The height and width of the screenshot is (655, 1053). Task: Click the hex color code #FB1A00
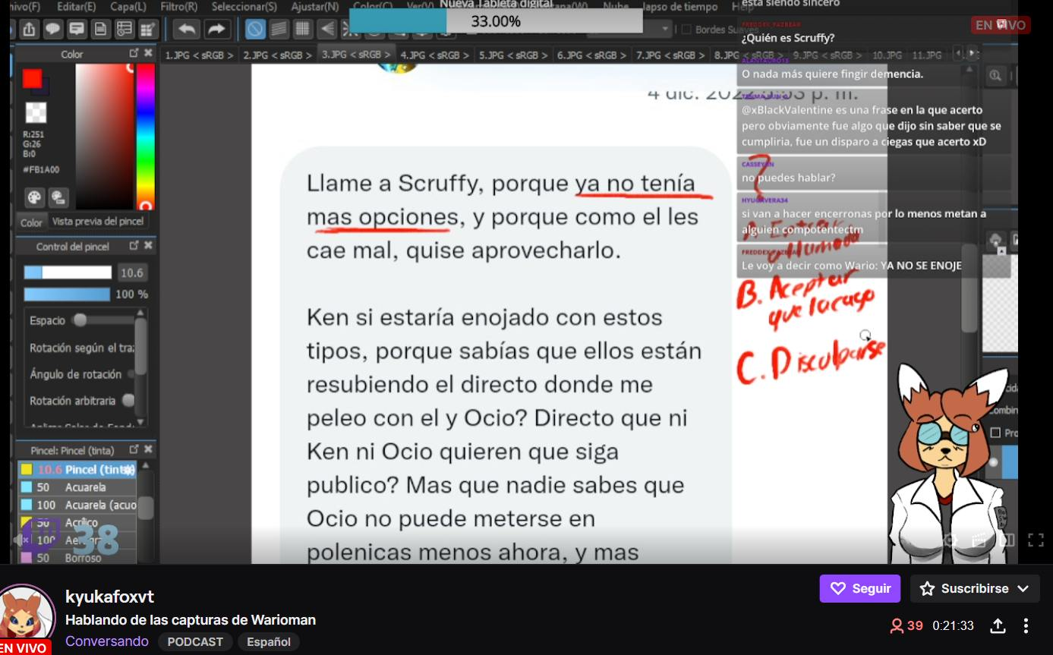[41, 170]
